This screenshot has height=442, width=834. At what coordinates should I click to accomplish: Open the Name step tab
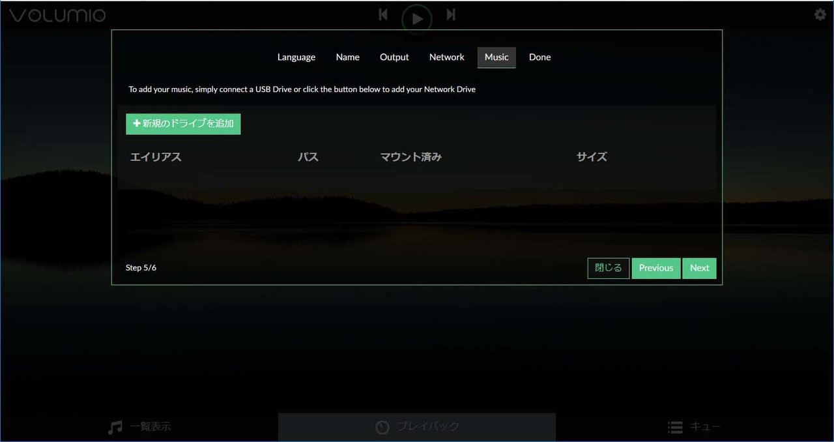347,57
